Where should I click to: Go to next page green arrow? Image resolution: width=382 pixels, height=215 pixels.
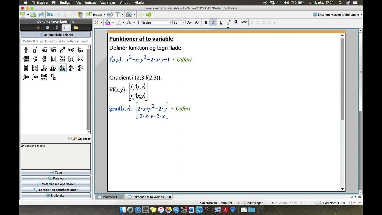coord(148,15)
